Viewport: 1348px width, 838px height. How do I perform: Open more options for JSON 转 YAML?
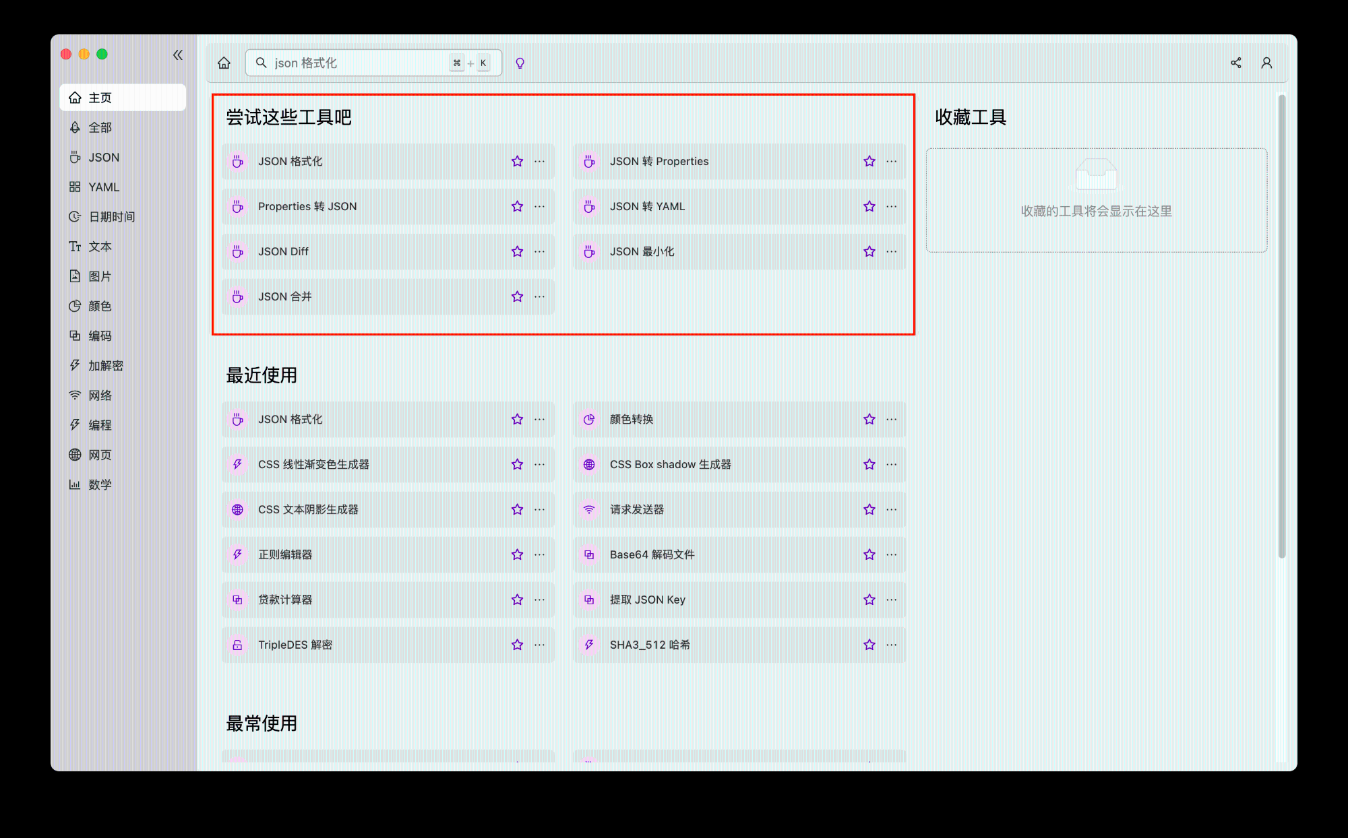[x=892, y=206]
